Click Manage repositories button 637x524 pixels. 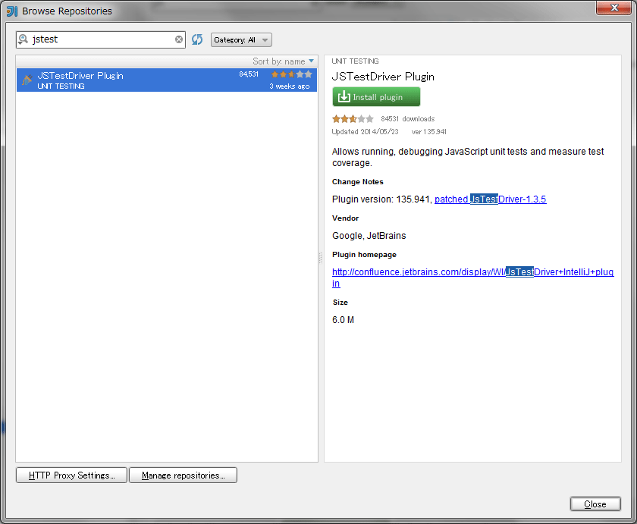(183, 475)
